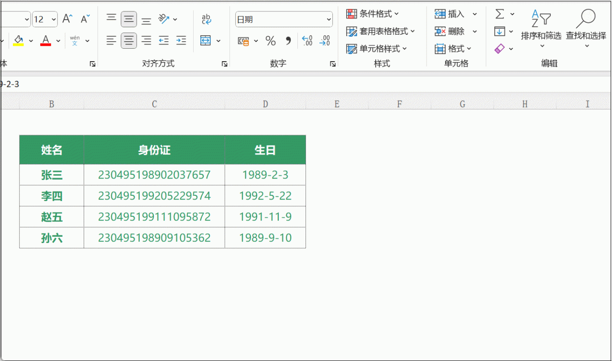Align text to the left
The image size is (612, 361).
(111, 41)
